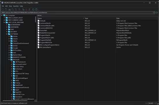This screenshot has width=159, height=105.
Task: Select the Martin Prikryl key
Action: pyautogui.click(x=17, y=55)
